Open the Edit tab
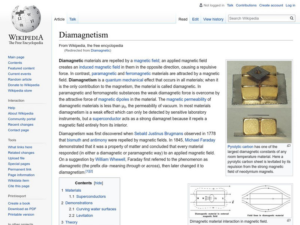Screen dimensions: 300x225 point(195,19)
